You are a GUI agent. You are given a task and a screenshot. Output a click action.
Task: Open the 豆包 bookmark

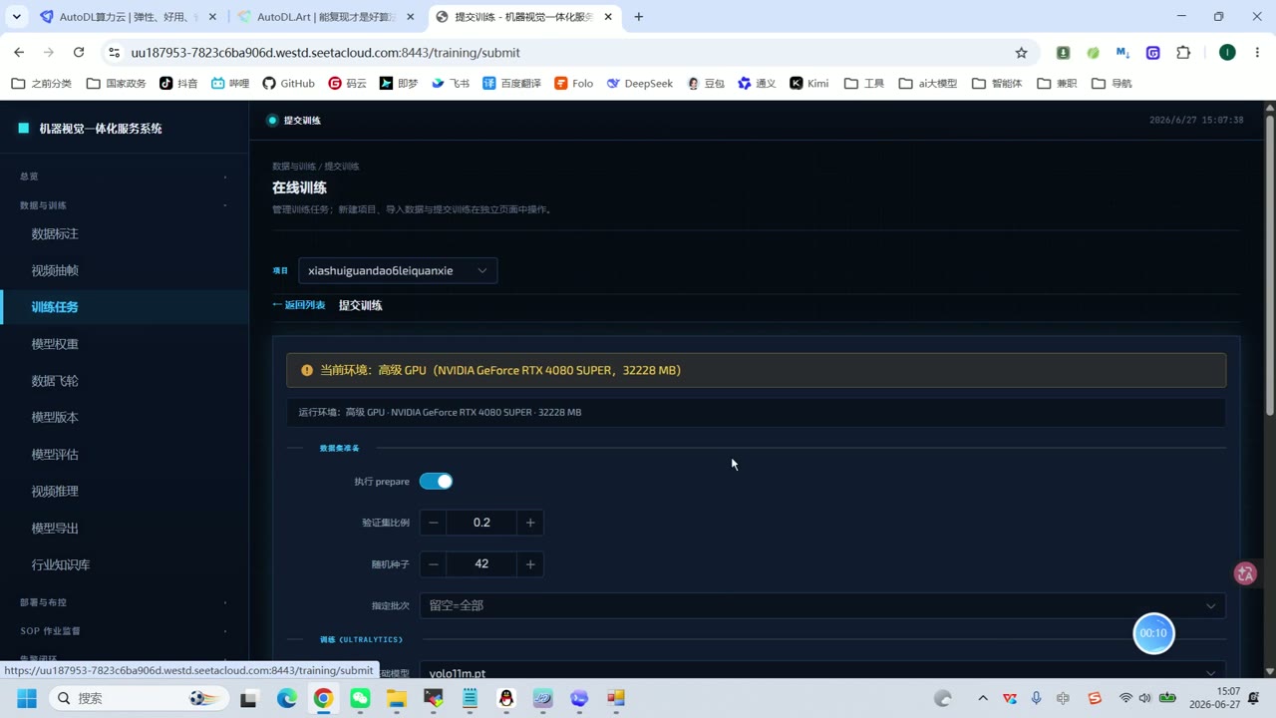click(706, 83)
